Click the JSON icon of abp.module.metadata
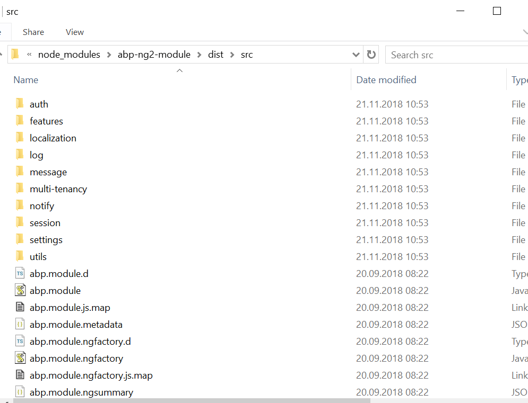The height and width of the screenshot is (403, 528). (20, 324)
